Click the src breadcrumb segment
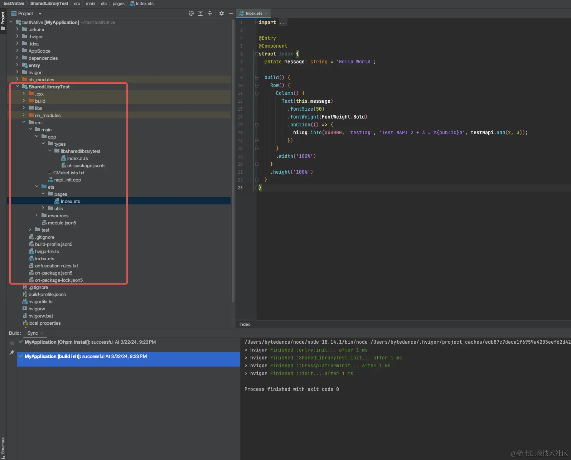Viewport: 571px width, 460px height. click(77, 4)
